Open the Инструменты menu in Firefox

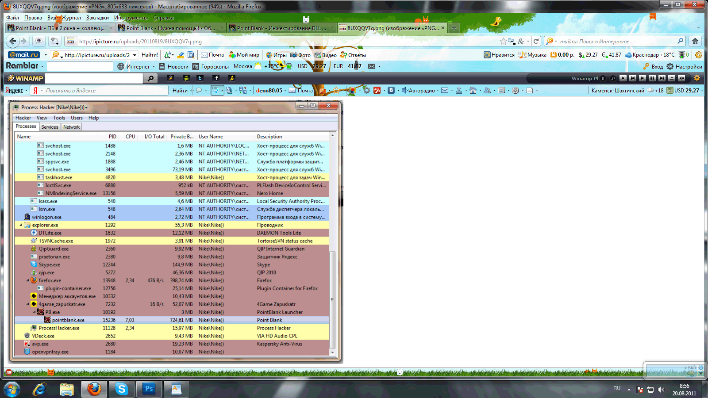(131, 18)
